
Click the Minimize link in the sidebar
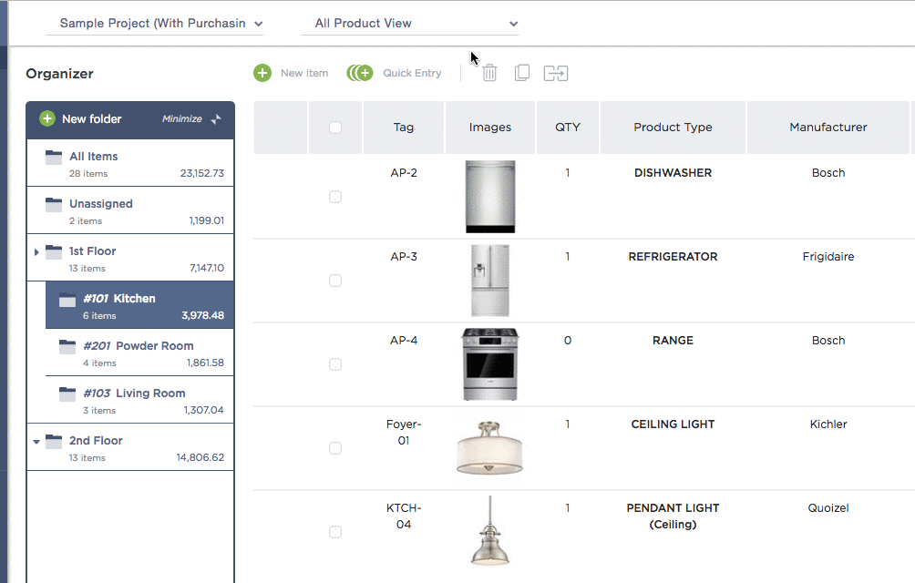tap(181, 118)
